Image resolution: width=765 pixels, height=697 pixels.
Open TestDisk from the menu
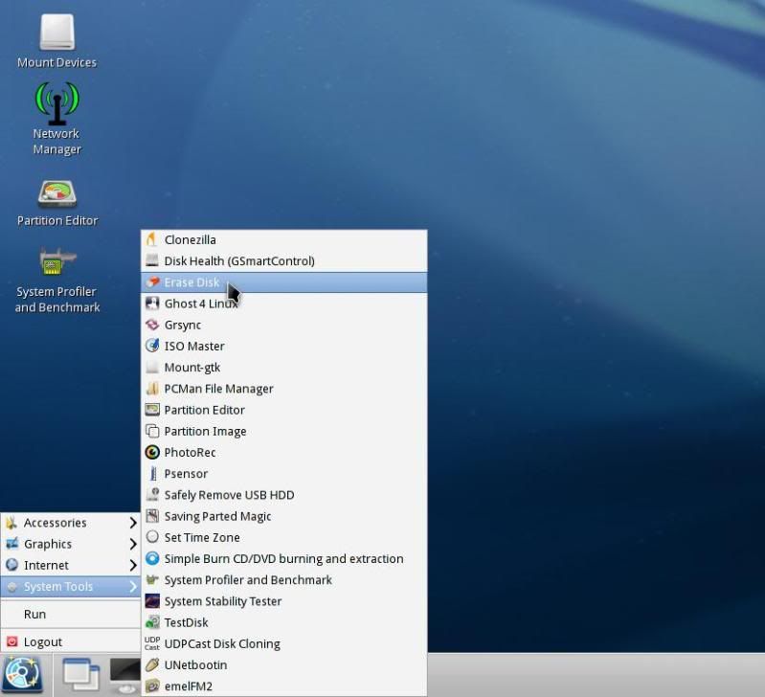[284, 622]
